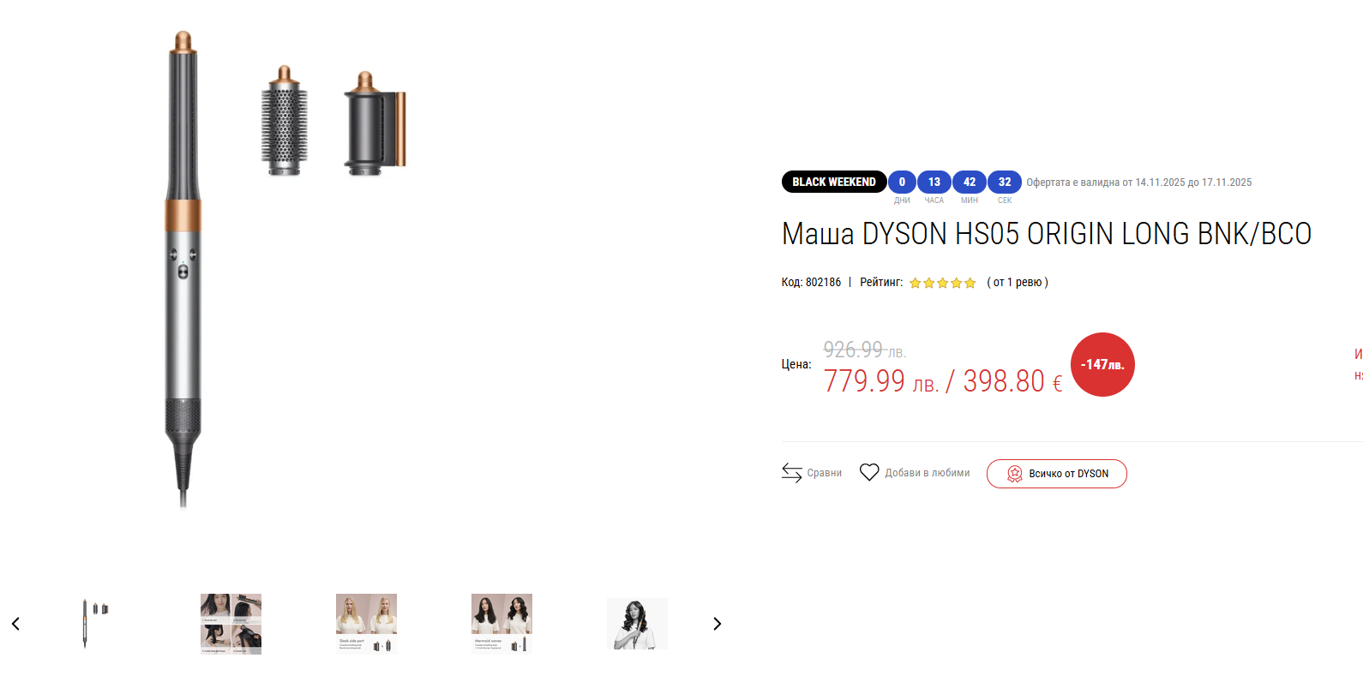Show next thumbnails with the right arrow
This screenshot has height=676, width=1363.
click(718, 624)
